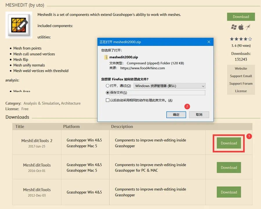The height and width of the screenshot is (209, 261).
Task: Click the Downloads section heading
Action: click(x=17, y=117)
